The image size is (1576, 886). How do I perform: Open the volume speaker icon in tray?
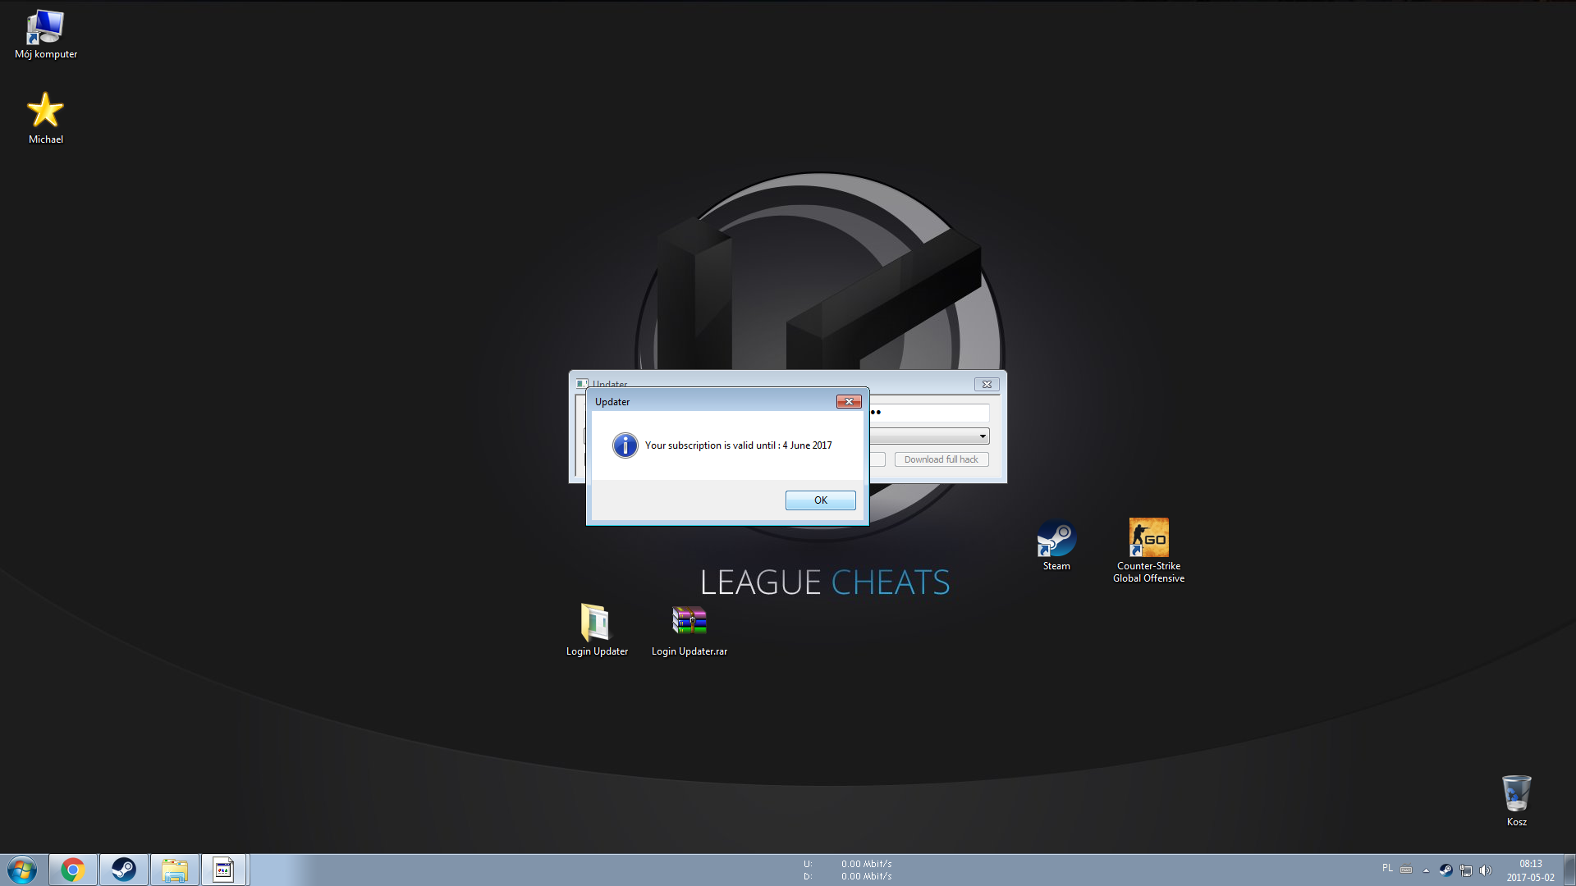tap(1485, 870)
